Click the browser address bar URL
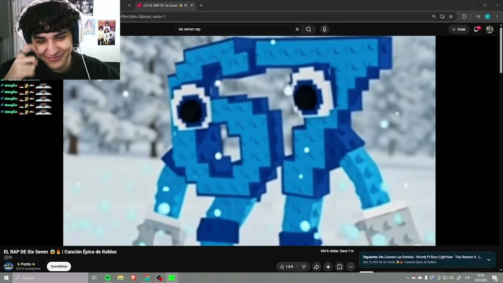The width and height of the screenshot is (503, 283). point(143,17)
